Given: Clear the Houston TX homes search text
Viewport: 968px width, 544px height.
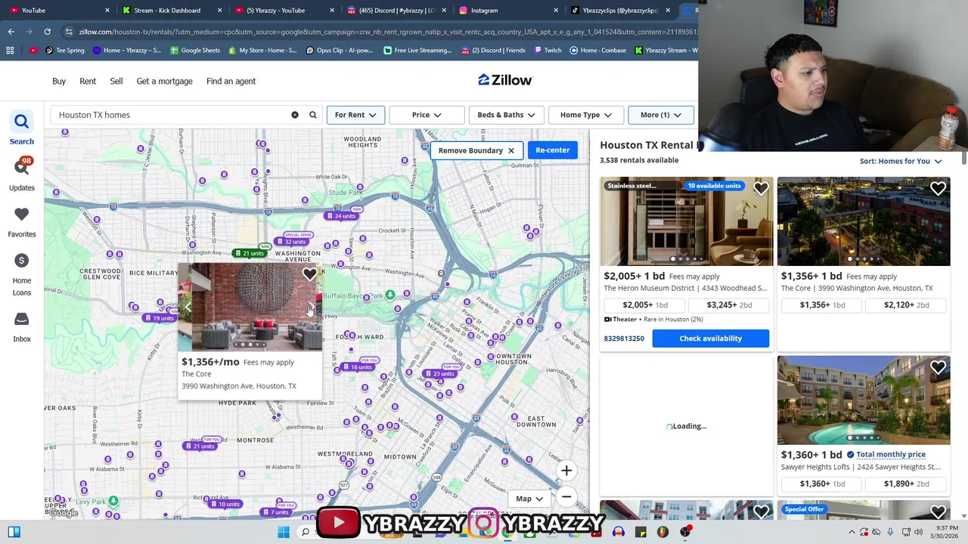Looking at the screenshot, I should [295, 115].
